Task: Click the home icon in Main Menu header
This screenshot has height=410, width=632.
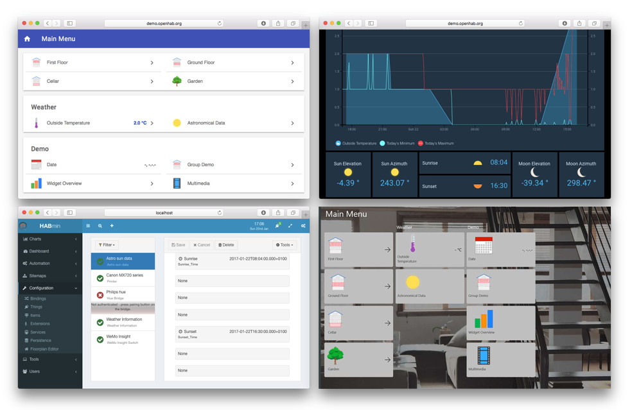Action: pos(27,39)
